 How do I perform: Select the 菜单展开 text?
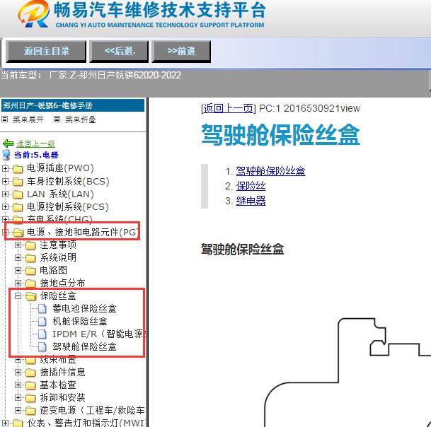click(28, 119)
